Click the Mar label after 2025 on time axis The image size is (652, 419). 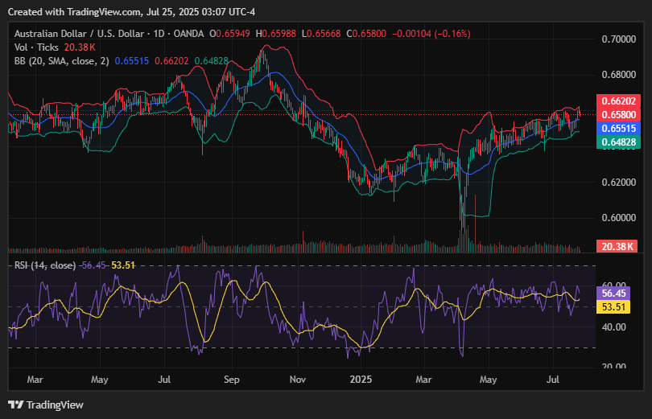coord(423,380)
